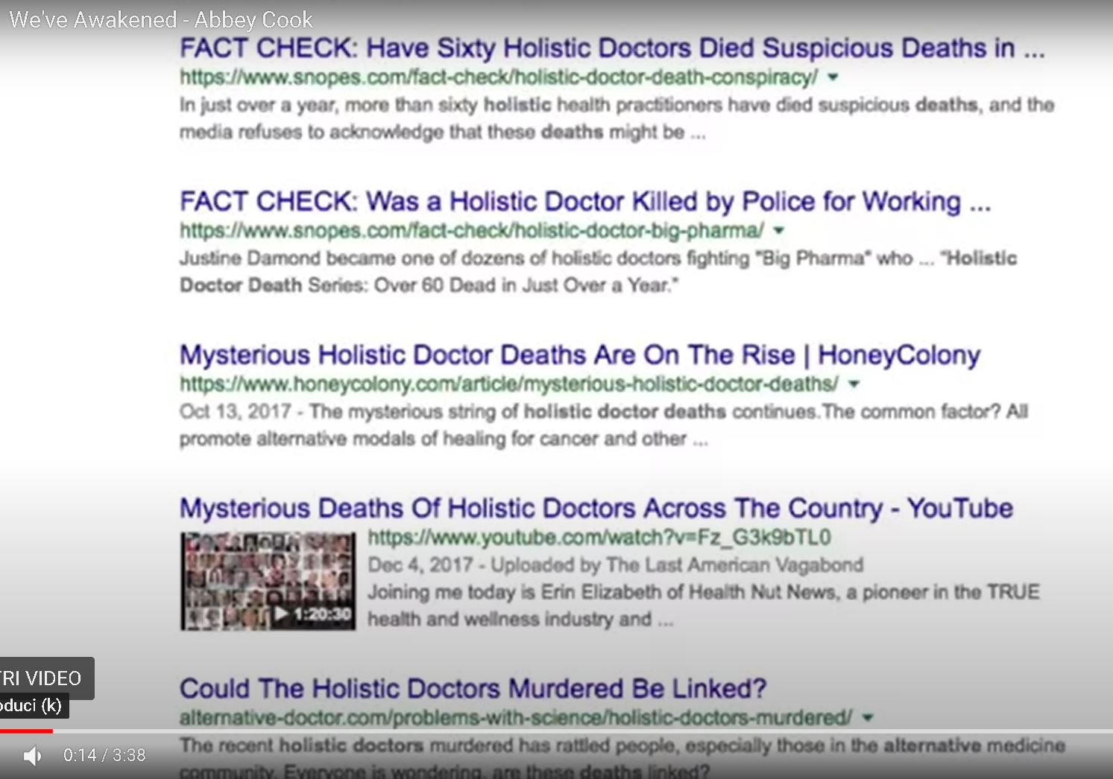This screenshot has height=779, width=1113.
Task: Click the snopes.com holistic-doctor-big-pharma URL
Action: pyautogui.click(x=472, y=231)
